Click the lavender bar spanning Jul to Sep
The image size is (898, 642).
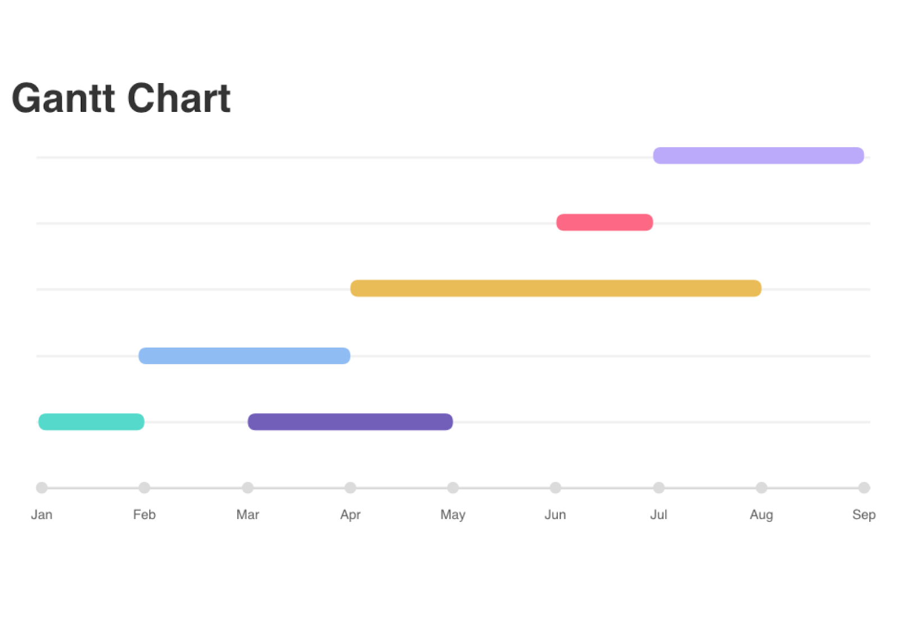coord(758,156)
